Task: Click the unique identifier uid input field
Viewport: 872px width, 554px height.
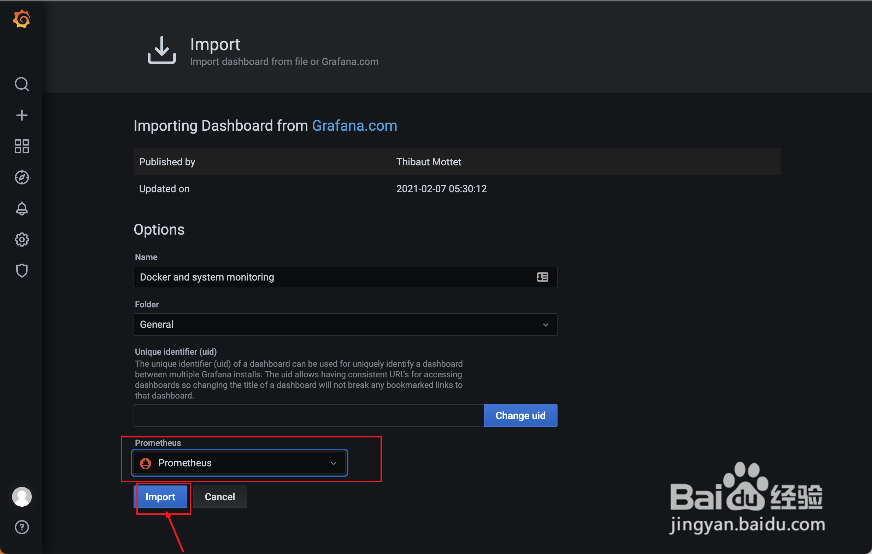Action: click(x=309, y=416)
